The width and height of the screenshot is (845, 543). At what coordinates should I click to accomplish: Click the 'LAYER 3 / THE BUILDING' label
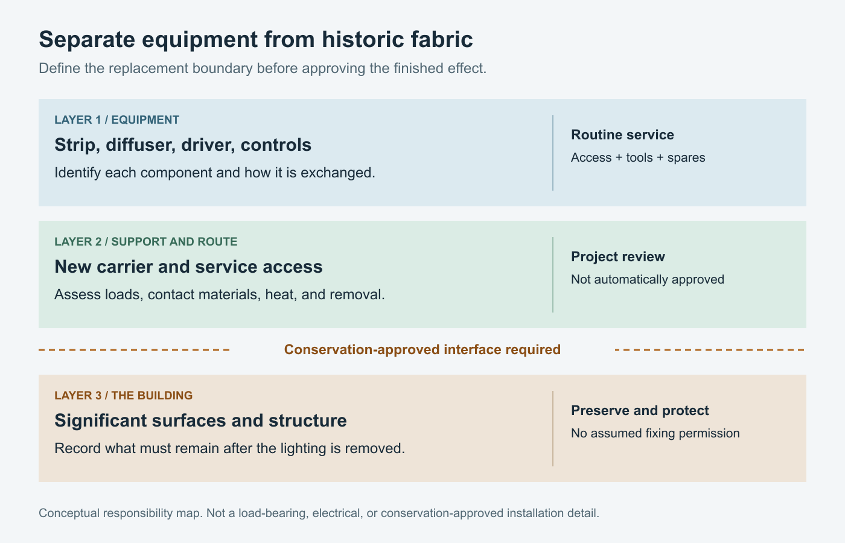pos(124,395)
